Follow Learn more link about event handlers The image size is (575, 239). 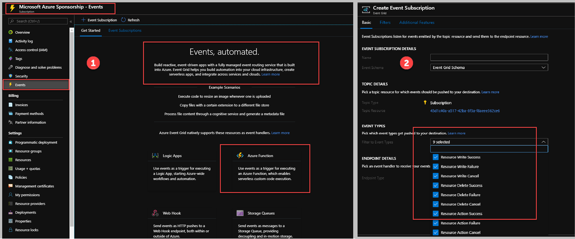pyautogui.click(x=281, y=133)
